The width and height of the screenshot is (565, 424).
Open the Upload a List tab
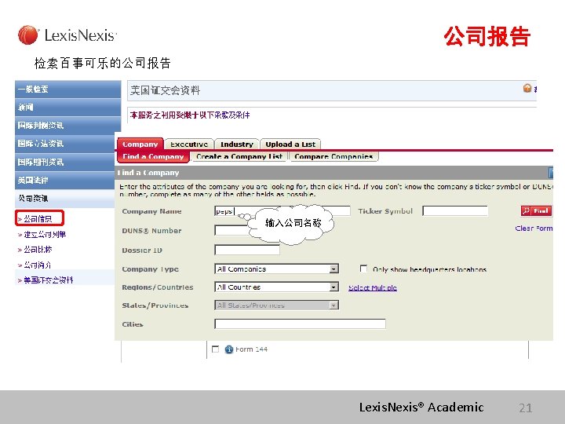(290, 144)
